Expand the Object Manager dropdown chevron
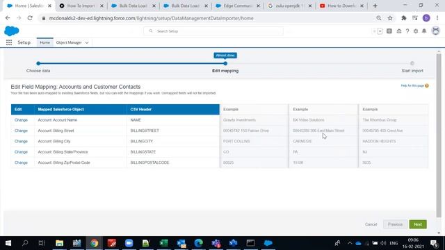 click(x=87, y=42)
